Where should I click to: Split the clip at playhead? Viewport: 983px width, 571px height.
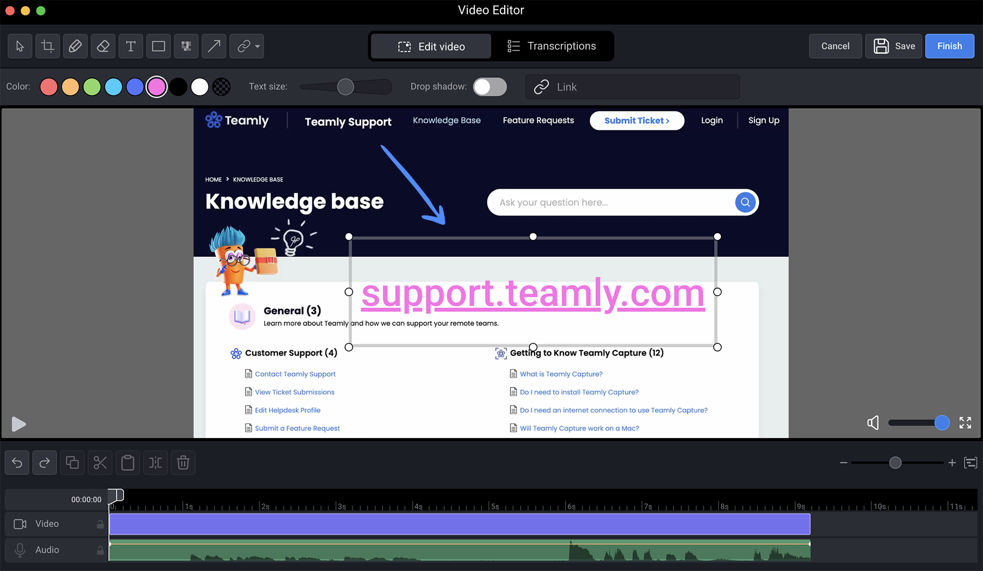[155, 463]
